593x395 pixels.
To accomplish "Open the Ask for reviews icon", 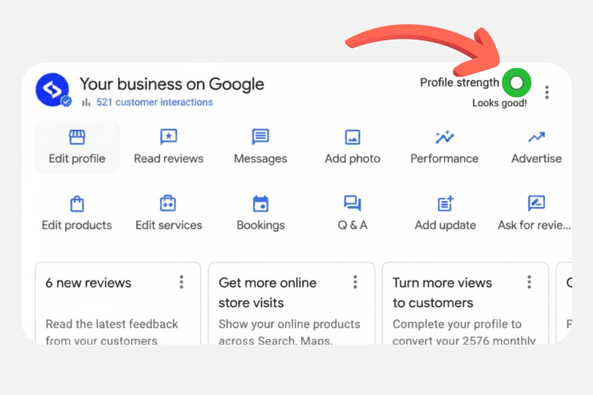I will [x=536, y=203].
